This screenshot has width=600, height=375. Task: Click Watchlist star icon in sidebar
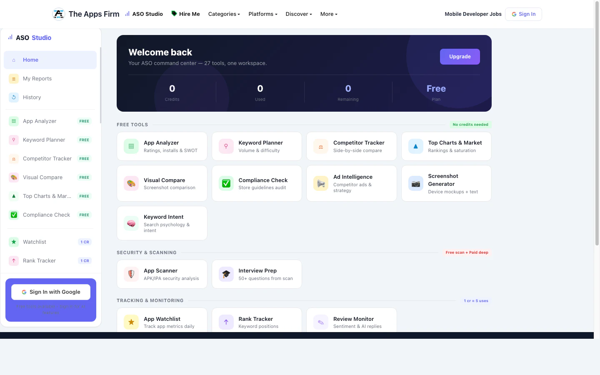tap(14, 242)
